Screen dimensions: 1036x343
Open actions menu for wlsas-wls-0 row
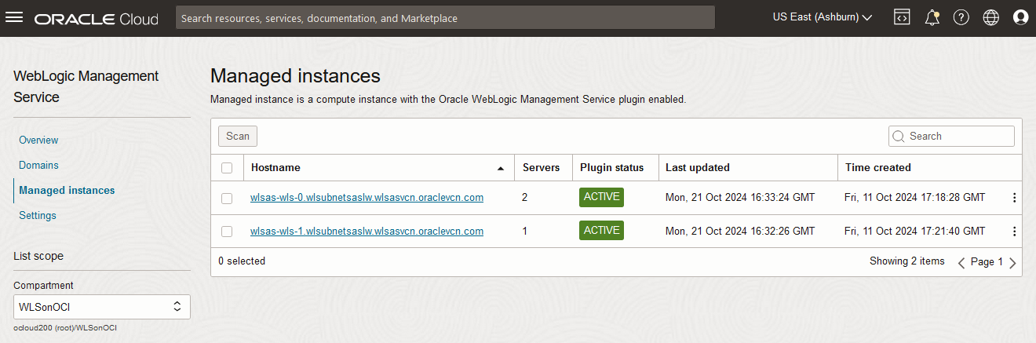pyautogui.click(x=1014, y=198)
